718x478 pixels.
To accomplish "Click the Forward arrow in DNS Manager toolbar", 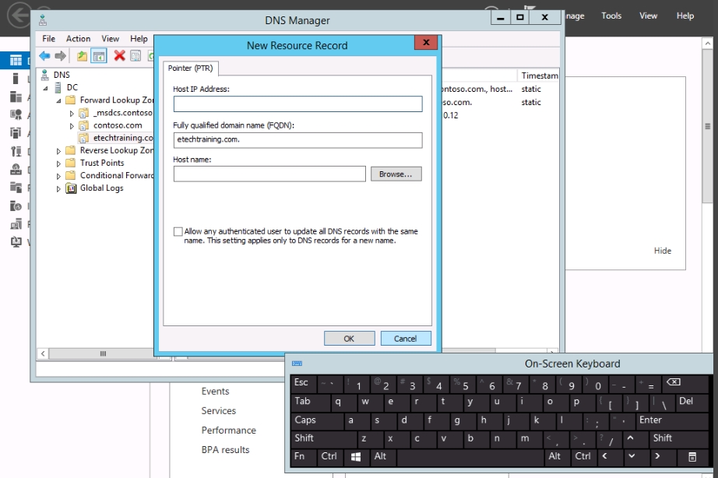I will (60, 55).
